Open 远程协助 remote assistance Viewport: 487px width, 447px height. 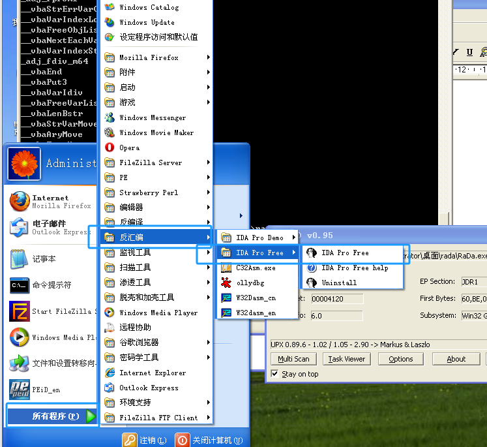pos(156,328)
